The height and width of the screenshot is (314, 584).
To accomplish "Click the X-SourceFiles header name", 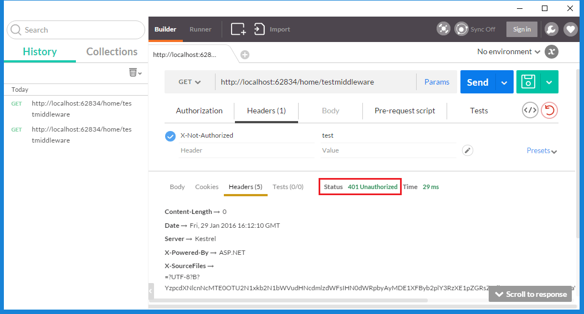I will 185,266.
